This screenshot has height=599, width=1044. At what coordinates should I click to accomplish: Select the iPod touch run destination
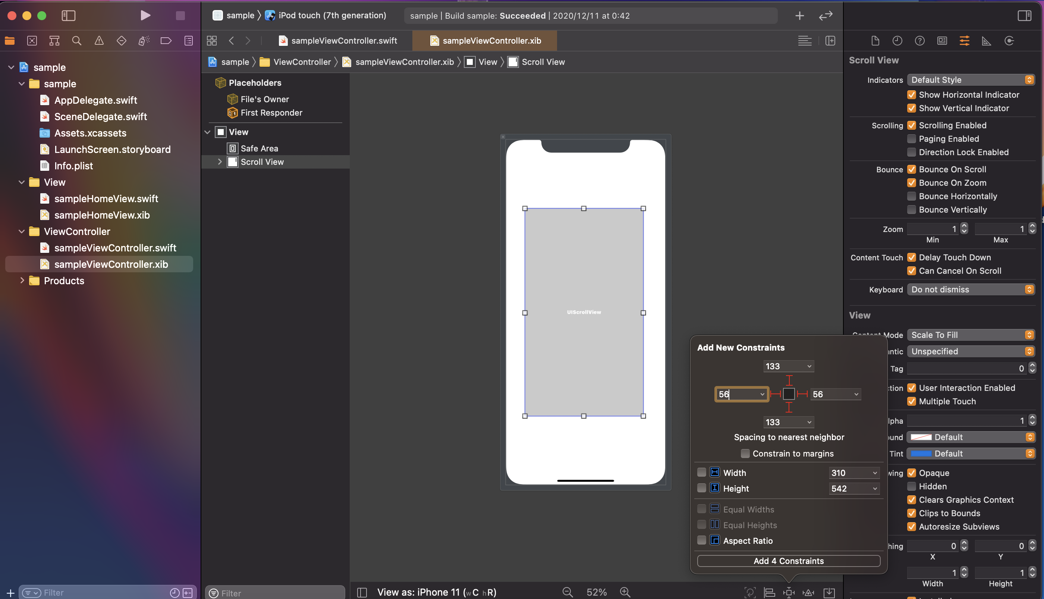(326, 16)
